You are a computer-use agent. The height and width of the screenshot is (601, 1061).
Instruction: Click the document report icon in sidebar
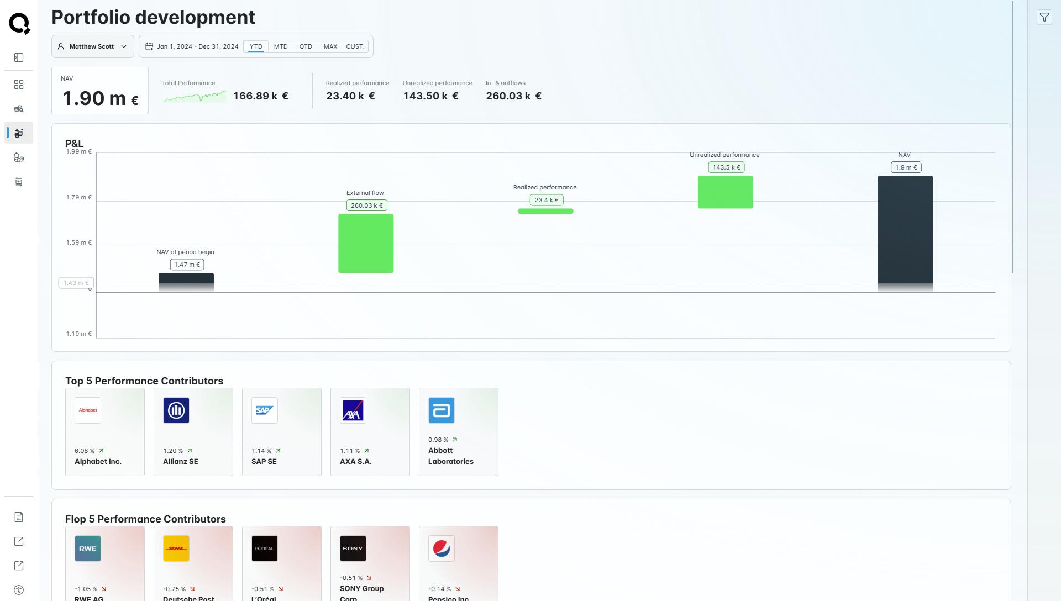[x=19, y=517]
